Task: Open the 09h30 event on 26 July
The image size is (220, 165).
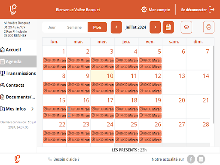Action: coord(150,133)
